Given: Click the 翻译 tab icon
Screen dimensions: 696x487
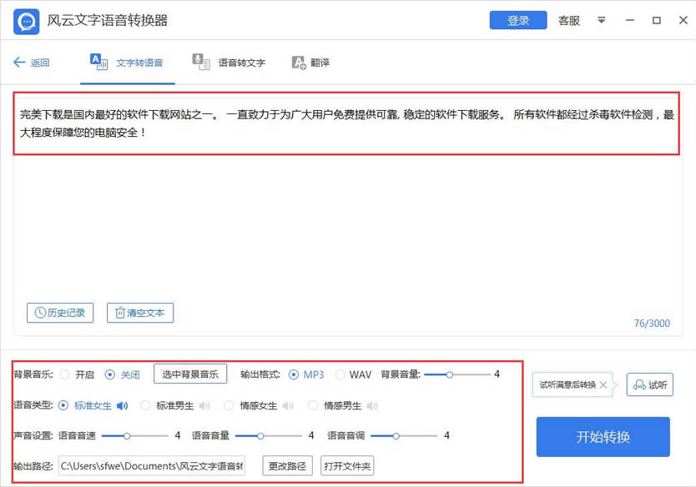Looking at the screenshot, I should click(x=299, y=63).
